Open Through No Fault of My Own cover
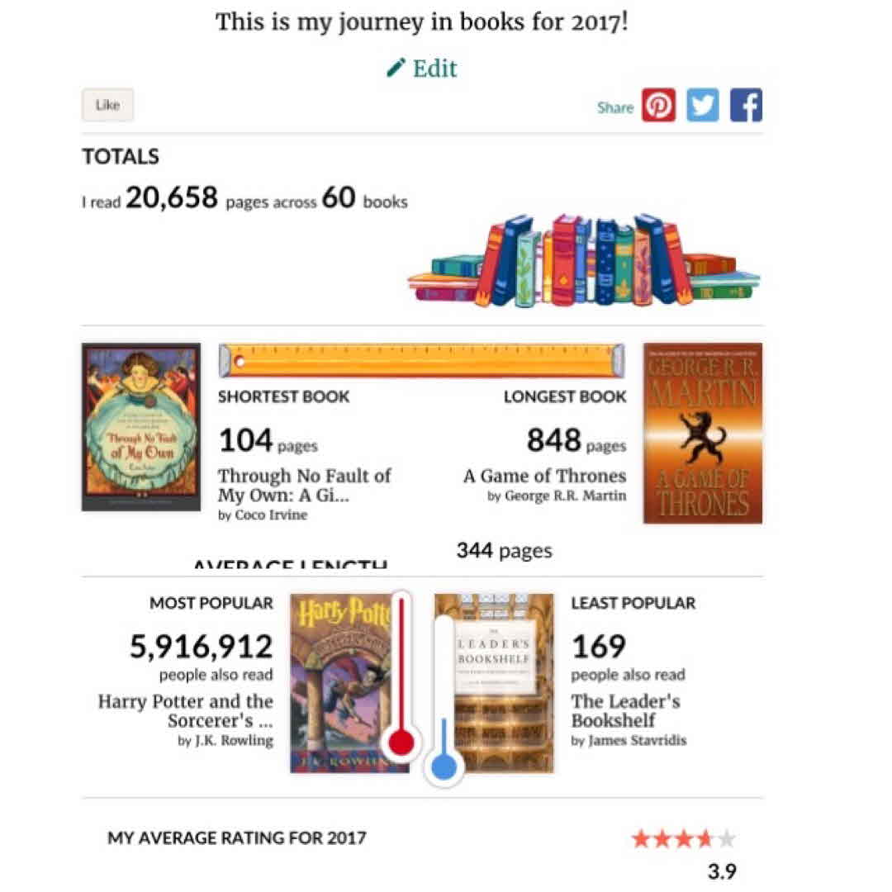The image size is (892, 892). coord(141,426)
